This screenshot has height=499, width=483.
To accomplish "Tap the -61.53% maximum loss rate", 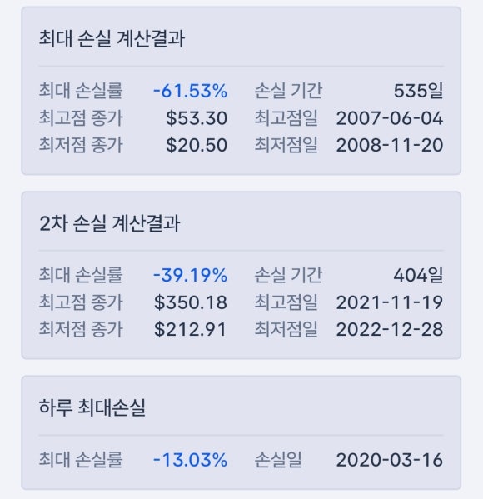I will 190,91.
